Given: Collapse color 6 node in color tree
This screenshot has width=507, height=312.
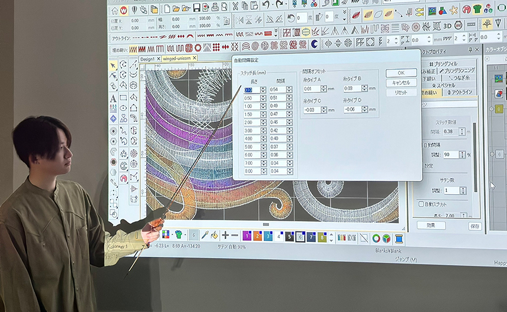Looking at the screenshot, I should tap(492, 154).
